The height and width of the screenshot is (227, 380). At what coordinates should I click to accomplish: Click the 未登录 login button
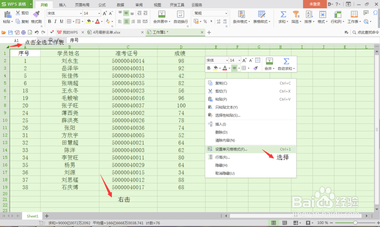315,4
